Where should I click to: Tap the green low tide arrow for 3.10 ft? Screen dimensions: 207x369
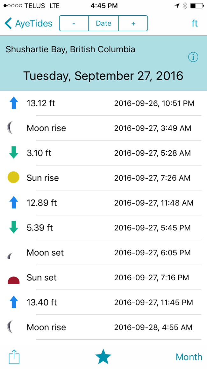[x=14, y=153]
